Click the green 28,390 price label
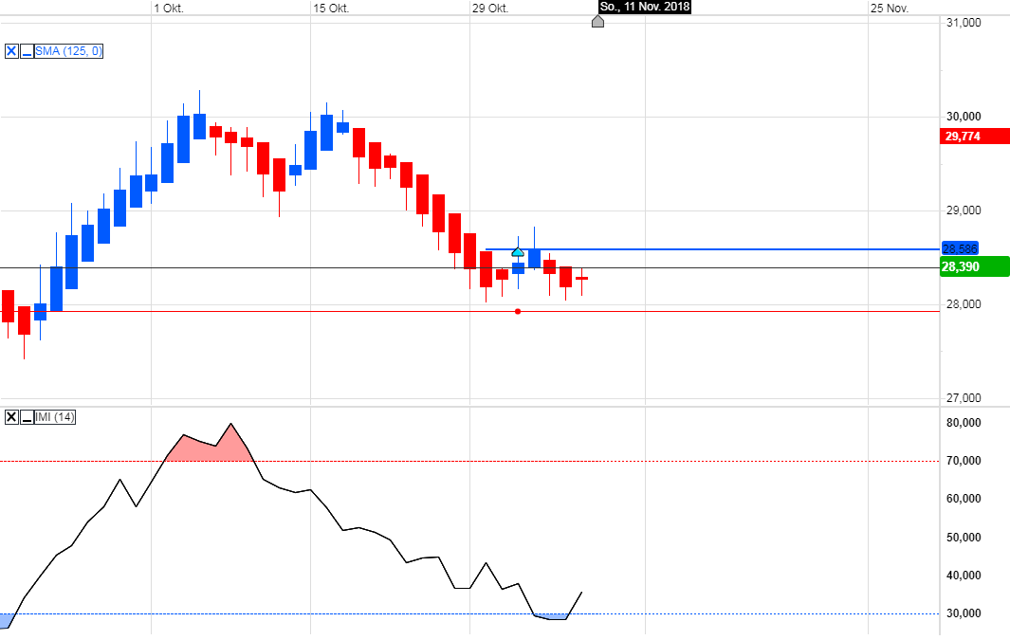1010x640 pixels. click(974, 266)
